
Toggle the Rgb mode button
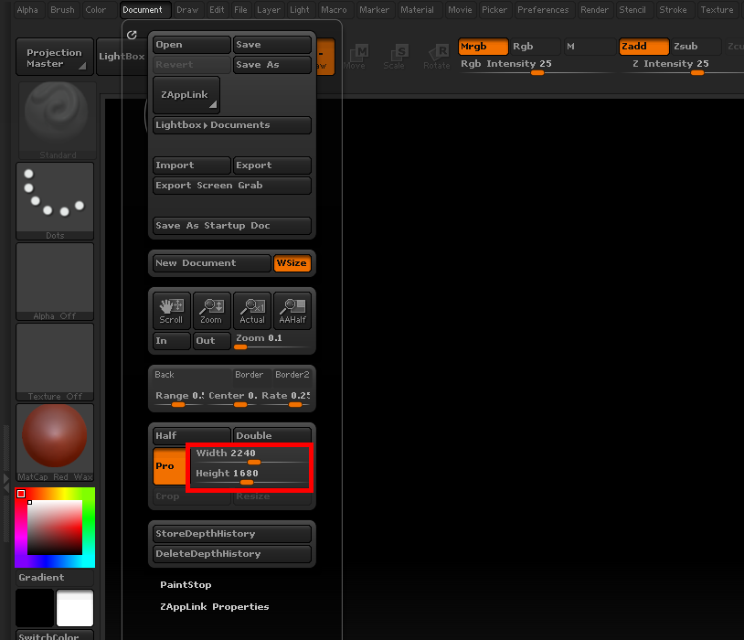[x=536, y=47]
